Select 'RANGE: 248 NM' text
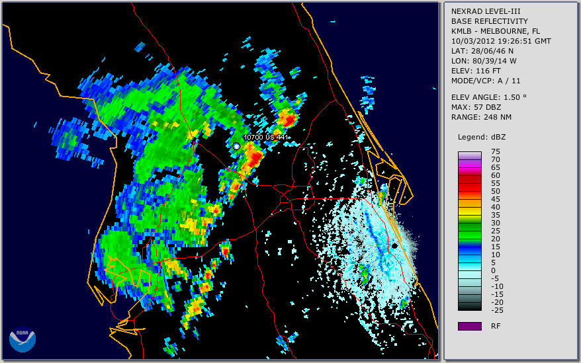Screen dimensions: 581x363 [x=481, y=118]
